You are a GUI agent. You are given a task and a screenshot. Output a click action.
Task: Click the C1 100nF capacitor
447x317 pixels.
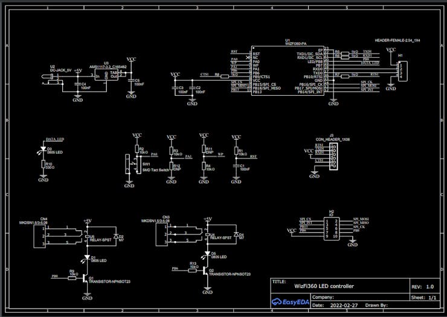click(236, 166)
